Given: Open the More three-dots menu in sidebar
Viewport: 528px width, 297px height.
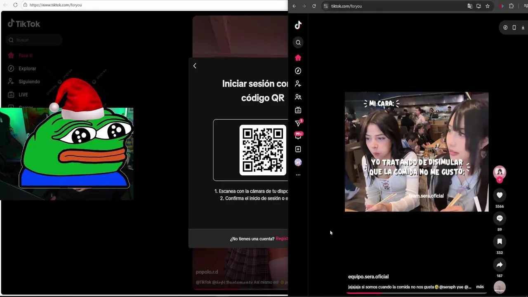Looking at the screenshot, I should pyautogui.click(x=298, y=175).
